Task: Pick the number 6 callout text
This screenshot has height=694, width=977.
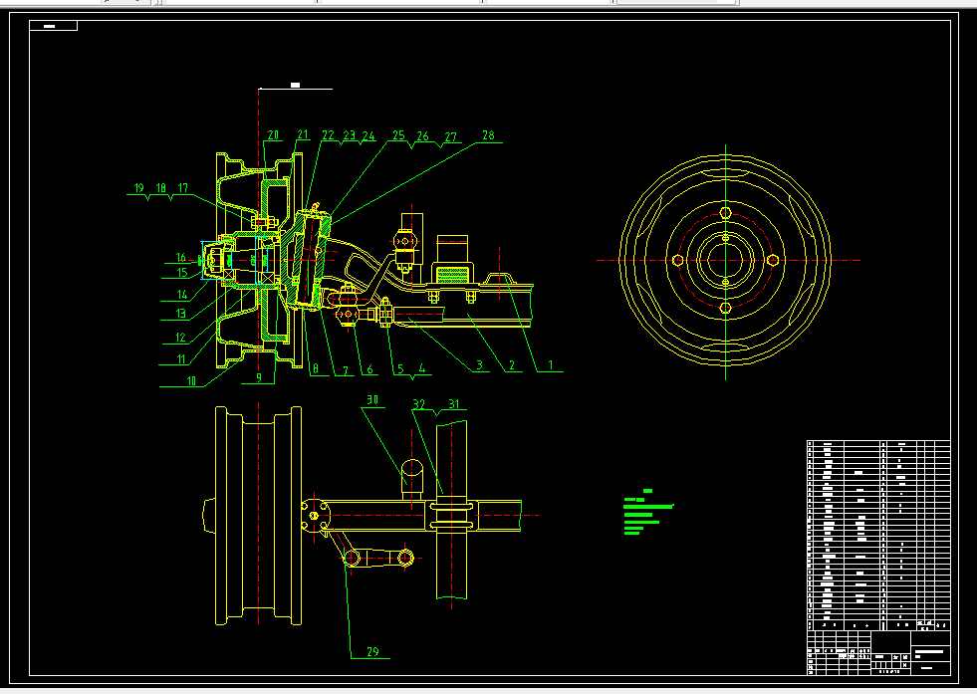Action: point(369,369)
